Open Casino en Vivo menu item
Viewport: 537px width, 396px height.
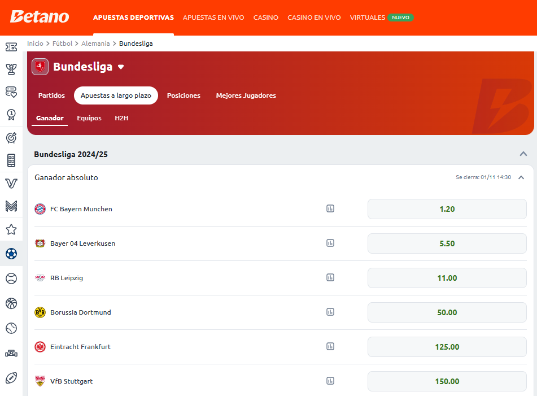(314, 18)
